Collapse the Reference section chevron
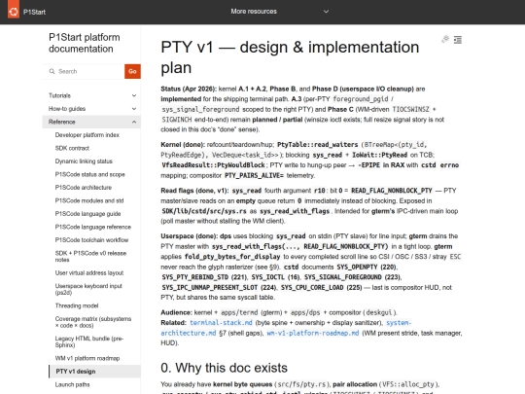 134,122
